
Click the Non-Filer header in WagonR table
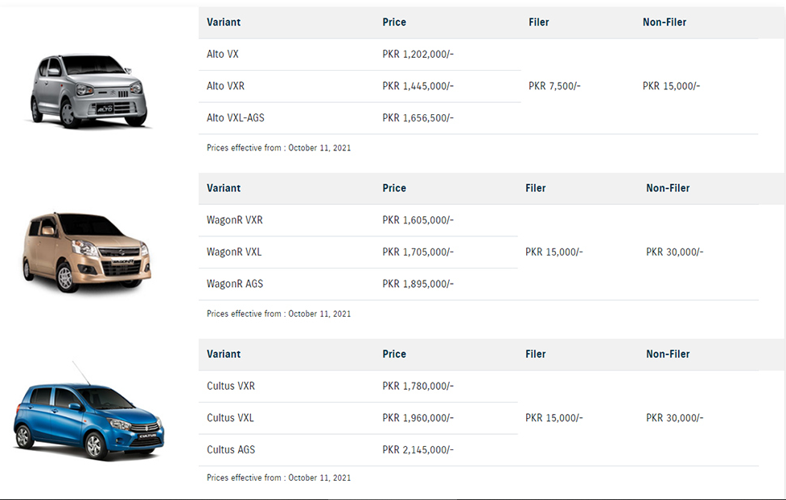pyautogui.click(x=668, y=188)
